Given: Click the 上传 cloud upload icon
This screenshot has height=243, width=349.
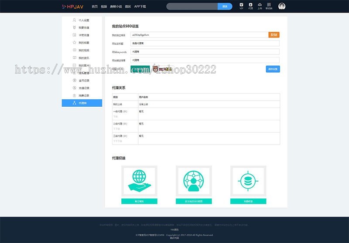Looking at the screenshot, I should (x=260, y=6).
